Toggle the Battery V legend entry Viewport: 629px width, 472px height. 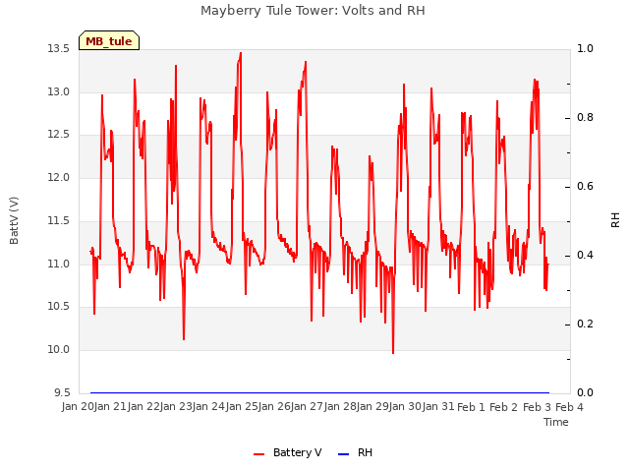point(288,453)
